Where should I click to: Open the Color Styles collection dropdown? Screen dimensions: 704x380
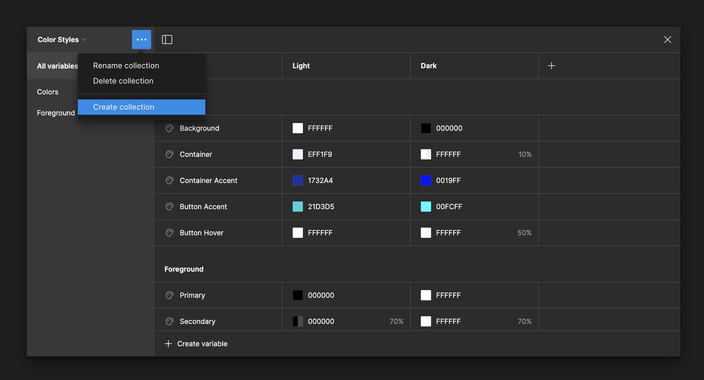[x=62, y=39]
